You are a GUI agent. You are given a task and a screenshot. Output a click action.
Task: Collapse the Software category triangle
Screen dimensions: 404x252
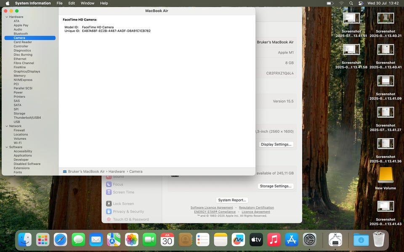[7, 147]
